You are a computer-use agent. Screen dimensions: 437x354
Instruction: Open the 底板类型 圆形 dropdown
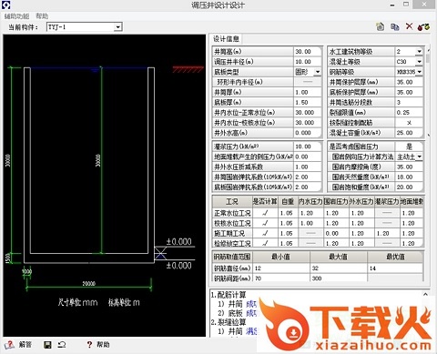click(x=318, y=72)
